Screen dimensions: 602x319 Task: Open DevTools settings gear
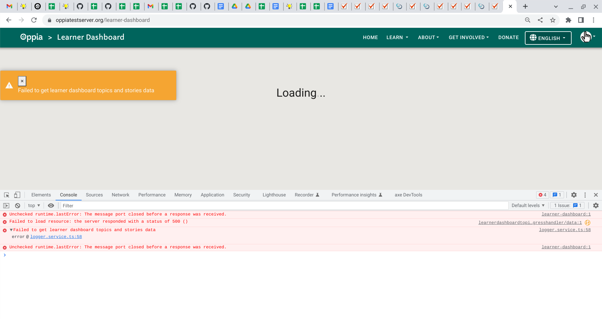(574, 195)
